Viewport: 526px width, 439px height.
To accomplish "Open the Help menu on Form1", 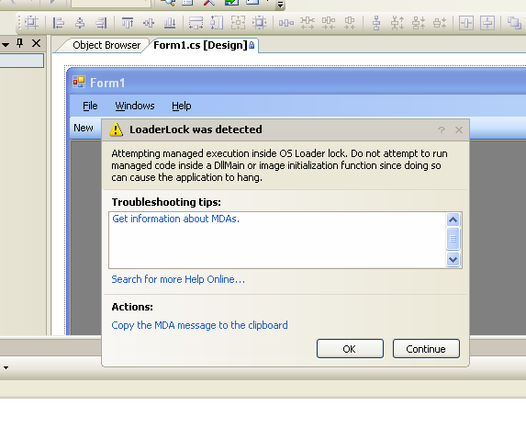I will pos(182,106).
